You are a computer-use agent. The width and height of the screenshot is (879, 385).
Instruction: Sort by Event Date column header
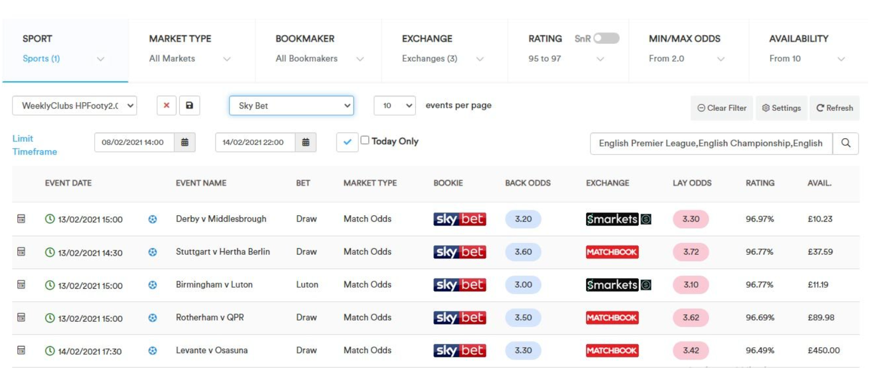[68, 183]
